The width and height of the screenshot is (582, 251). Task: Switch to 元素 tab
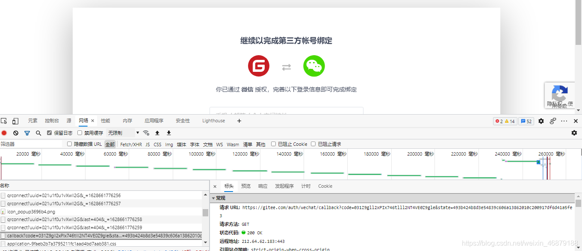(x=33, y=121)
